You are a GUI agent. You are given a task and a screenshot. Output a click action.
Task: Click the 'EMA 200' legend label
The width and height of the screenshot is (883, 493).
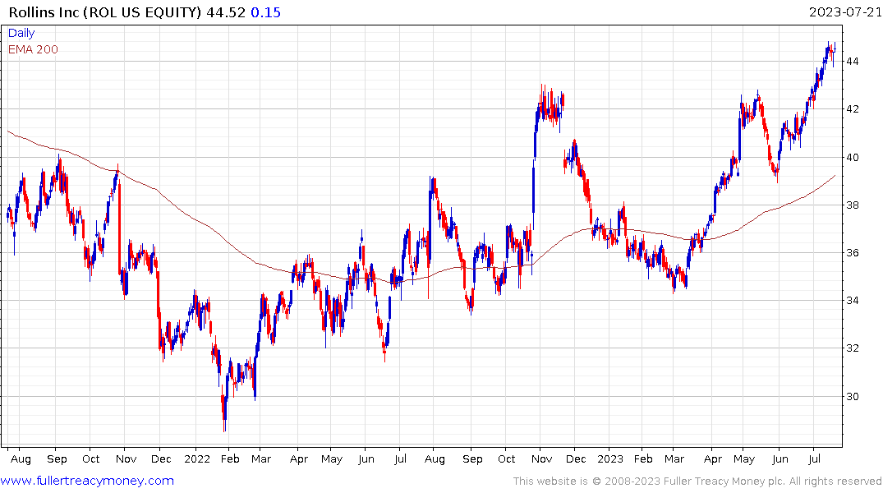pos(33,49)
